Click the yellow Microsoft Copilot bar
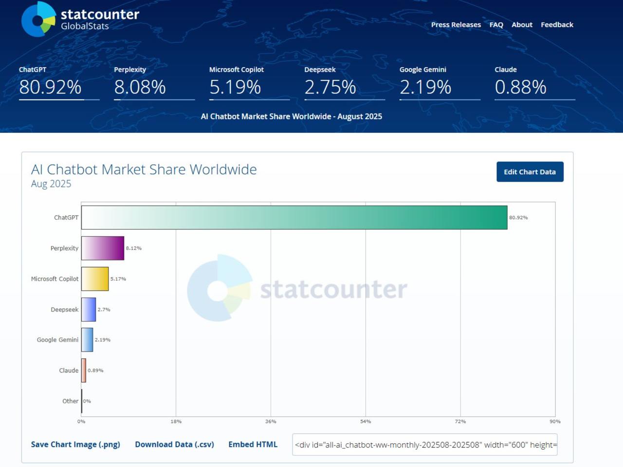The height and width of the screenshot is (467, 623). (x=95, y=279)
